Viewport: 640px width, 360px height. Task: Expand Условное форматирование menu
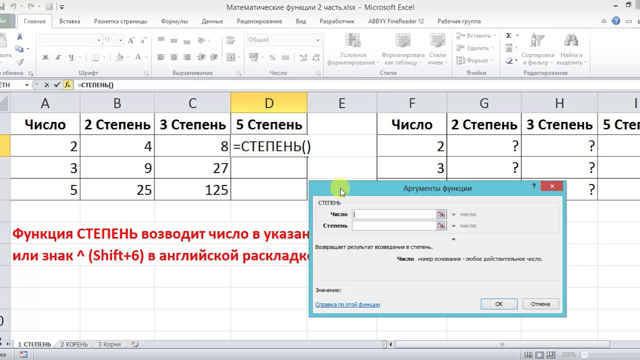point(352,50)
